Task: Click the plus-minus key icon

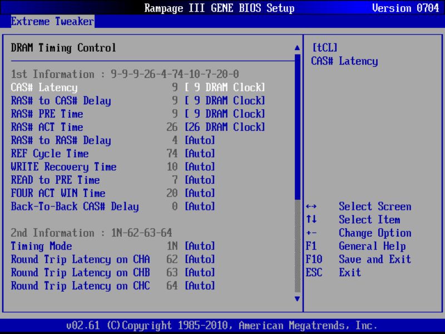Action: click(311, 233)
